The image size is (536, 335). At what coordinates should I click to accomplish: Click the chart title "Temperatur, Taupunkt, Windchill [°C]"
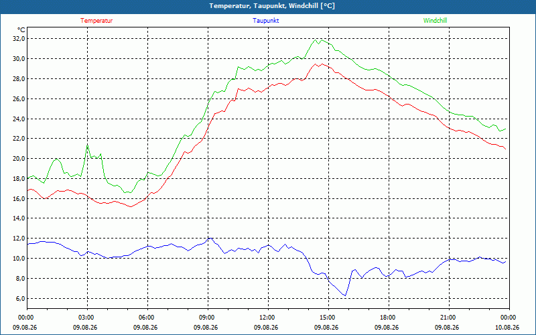272,6
